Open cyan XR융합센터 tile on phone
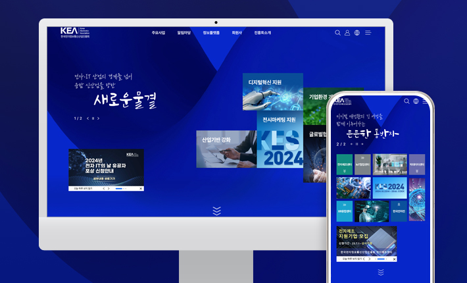 pyautogui.click(x=345, y=211)
